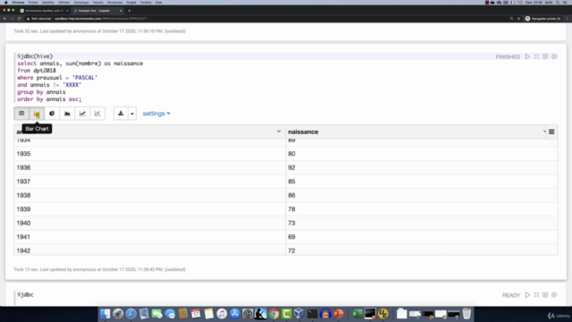Open the naissance column sort dropdown
572x322 pixels.
coord(544,131)
